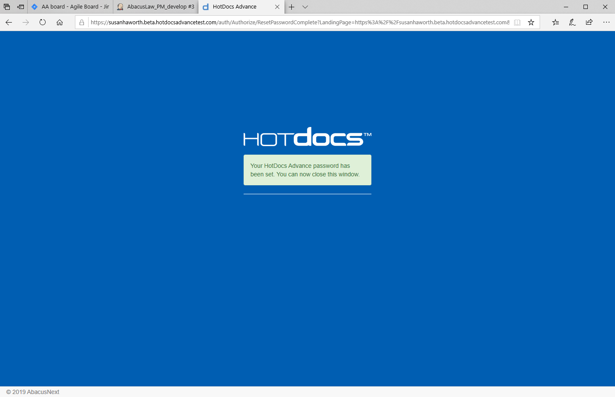Open the browser home page
Image resolution: width=615 pixels, height=397 pixels.
tap(60, 22)
